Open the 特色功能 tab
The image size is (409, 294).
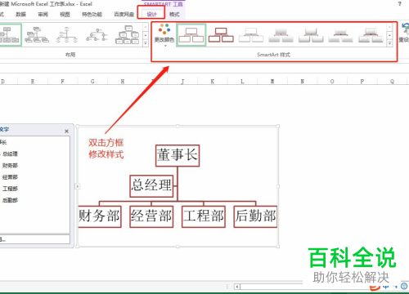pos(92,14)
